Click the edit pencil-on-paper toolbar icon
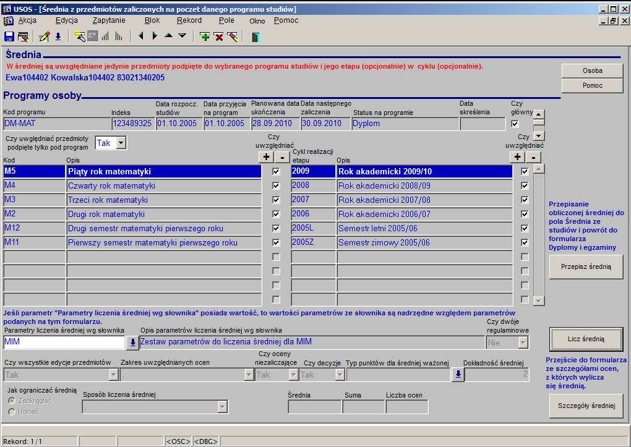 click(45, 36)
